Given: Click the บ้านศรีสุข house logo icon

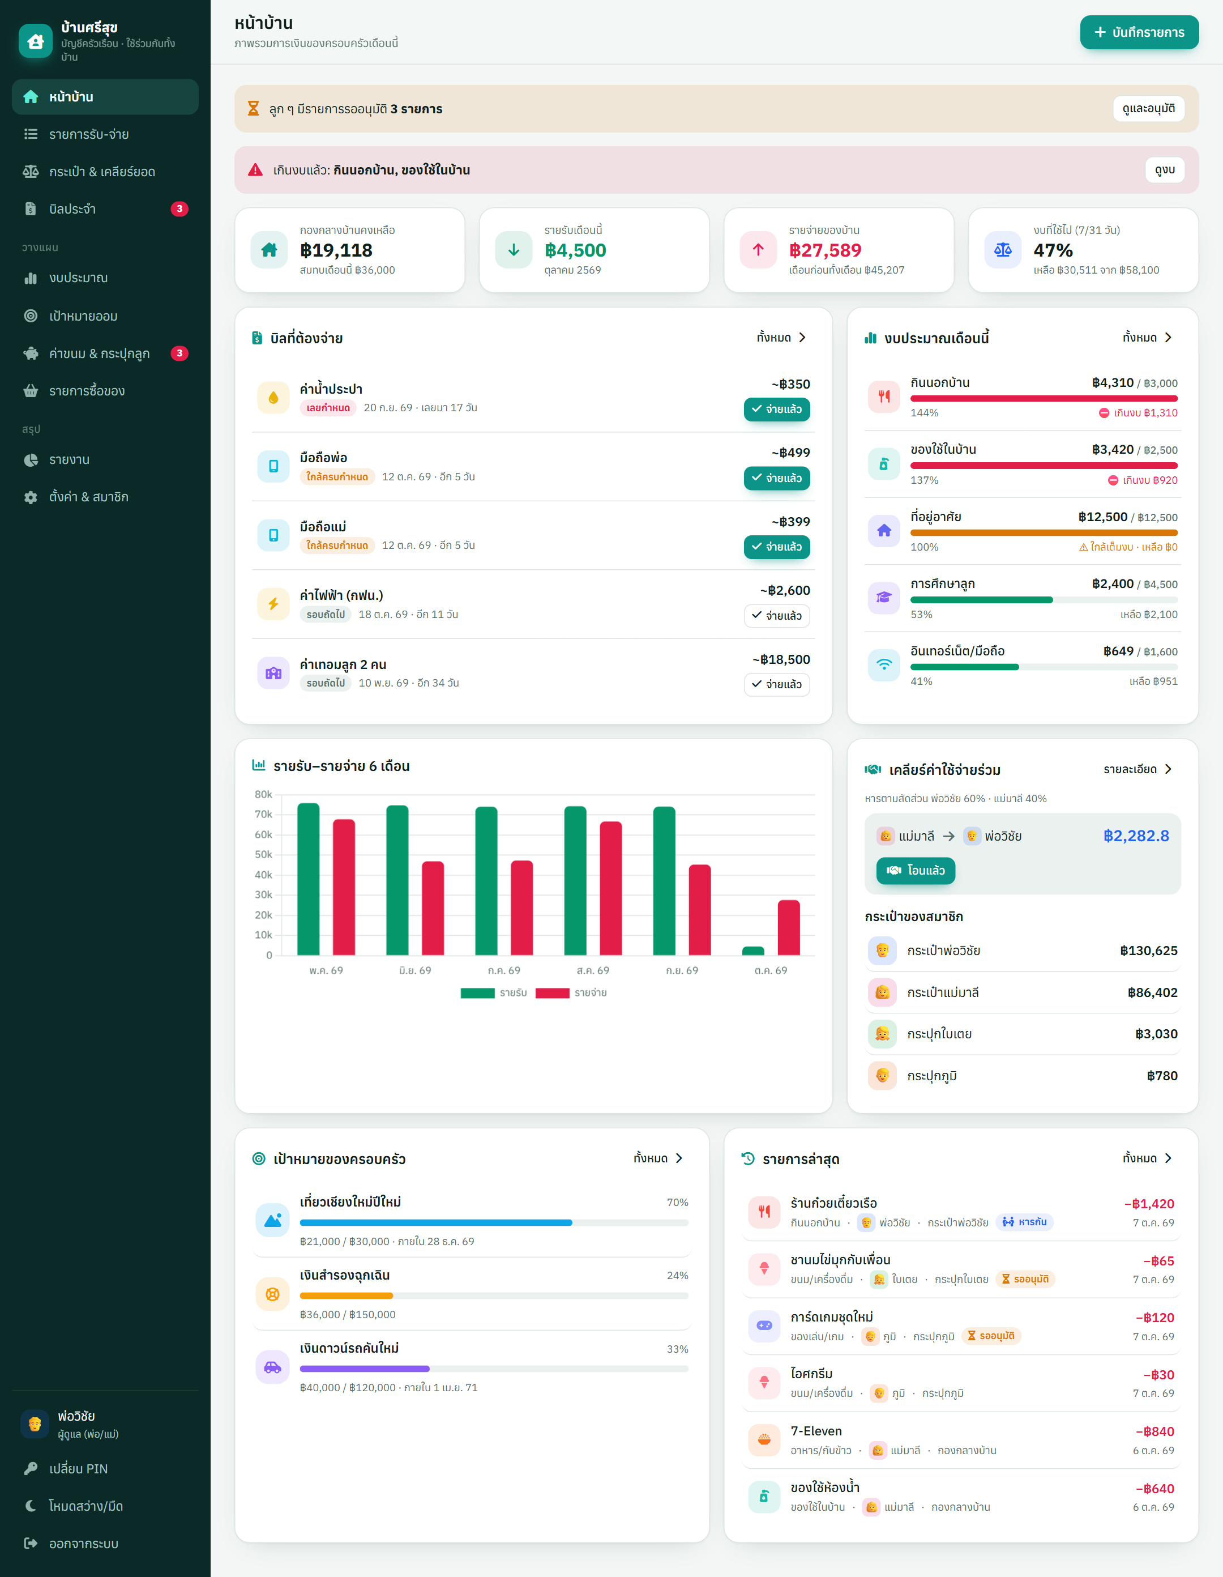Looking at the screenshot, I should pyautogui.click(x=35, y=41).
